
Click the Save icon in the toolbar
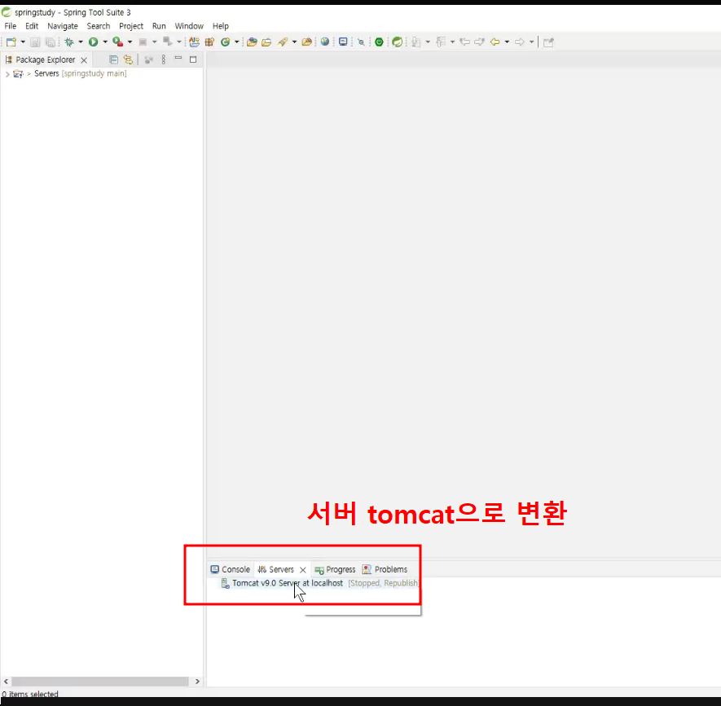(x=35, y=42)
